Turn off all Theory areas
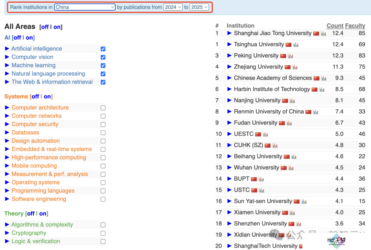 31,214
